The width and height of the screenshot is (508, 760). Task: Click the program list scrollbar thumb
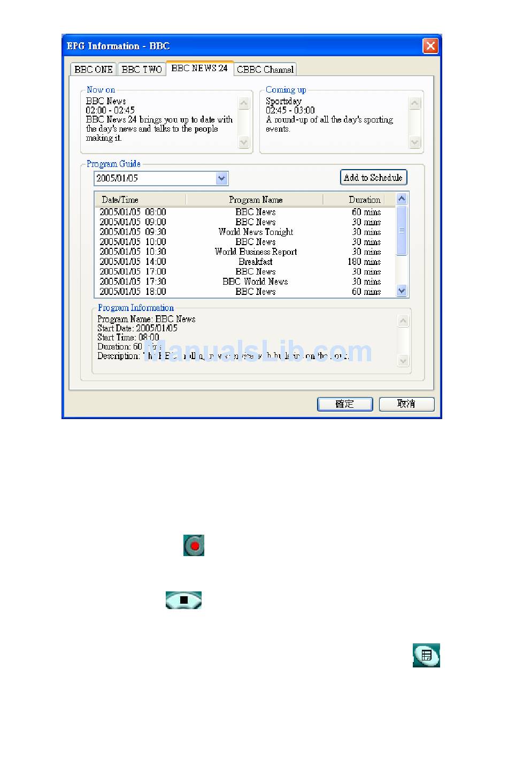[402, 230]
